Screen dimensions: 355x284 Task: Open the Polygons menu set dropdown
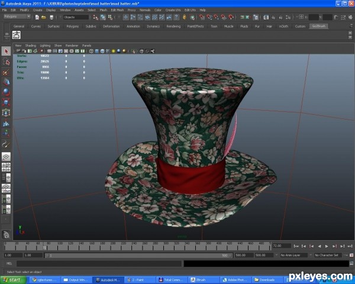point(17,17)
